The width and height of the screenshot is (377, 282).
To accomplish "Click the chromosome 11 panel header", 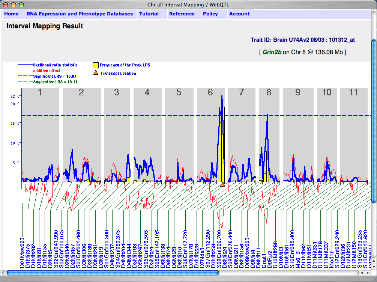I will click(353, 92).
